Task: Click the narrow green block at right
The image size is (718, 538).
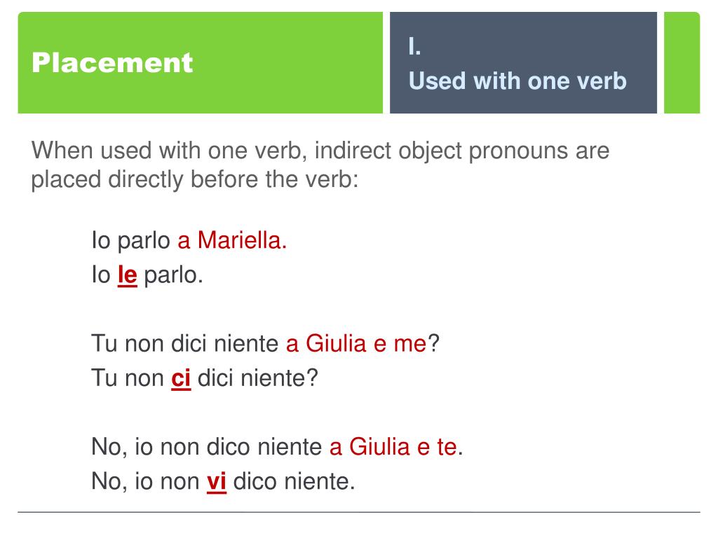Action: (682, 62)
